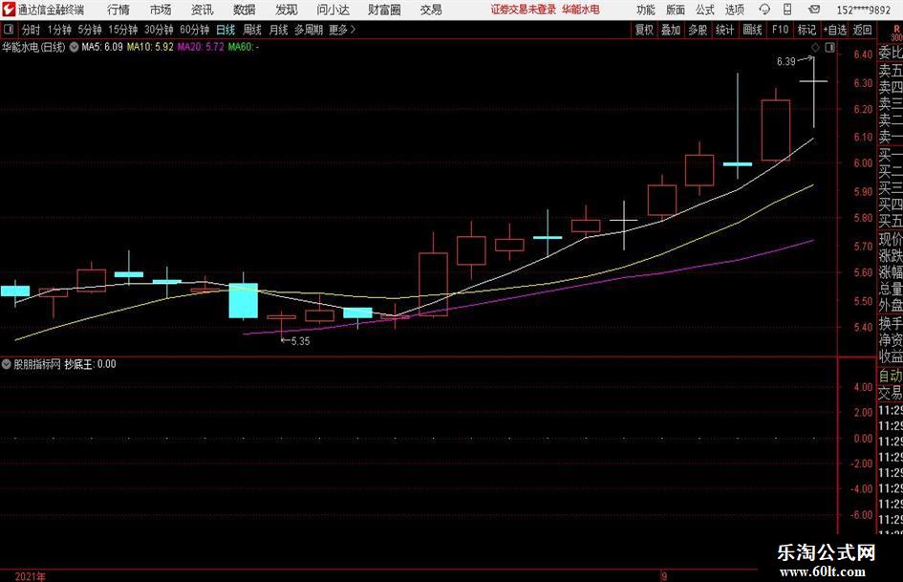903x582 pixels.
Task: Click the 通达信 app logo icon
Action: pos(8,10)
